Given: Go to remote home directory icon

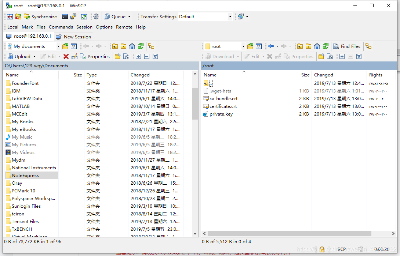Looking at the screenshot, I should click(317, 46).
